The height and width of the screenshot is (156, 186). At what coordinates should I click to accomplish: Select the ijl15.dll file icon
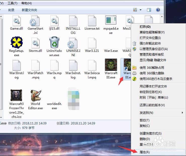point(54,21)
